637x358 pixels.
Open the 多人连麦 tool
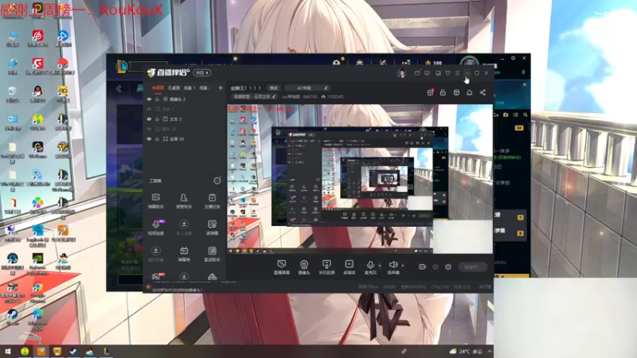(184, 228)
